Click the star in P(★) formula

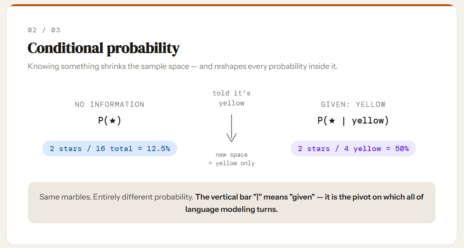tap(112, 121)
